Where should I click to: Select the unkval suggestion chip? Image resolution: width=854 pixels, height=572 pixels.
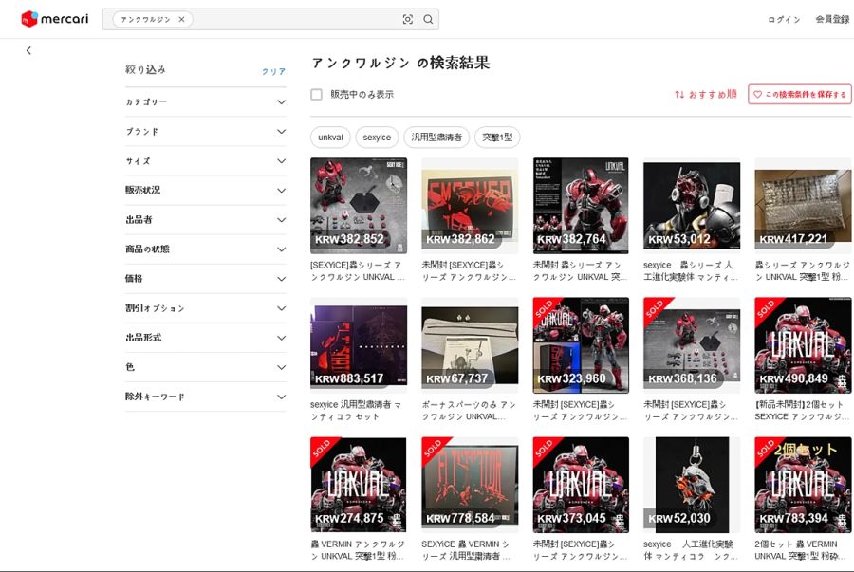point(330,138)
